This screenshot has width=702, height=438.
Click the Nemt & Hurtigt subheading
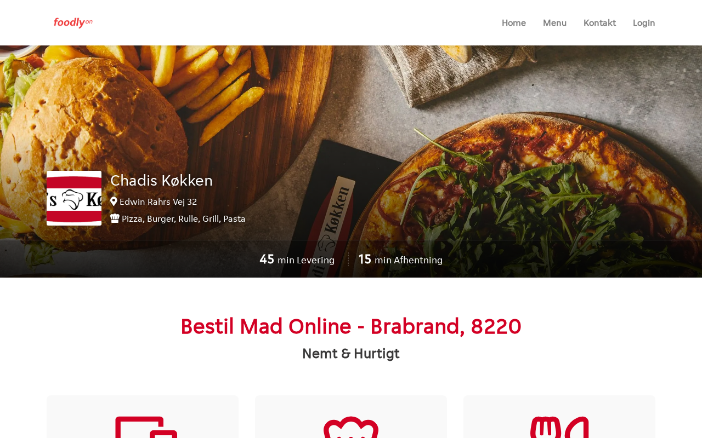pos(351,354)
